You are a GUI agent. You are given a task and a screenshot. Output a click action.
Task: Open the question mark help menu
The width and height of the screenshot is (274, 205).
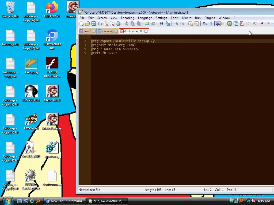point(235,18)
